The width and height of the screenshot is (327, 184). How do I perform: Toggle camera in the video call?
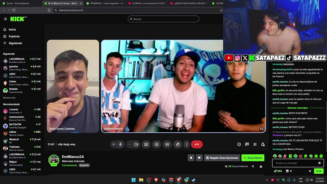(x=136, y=144)
